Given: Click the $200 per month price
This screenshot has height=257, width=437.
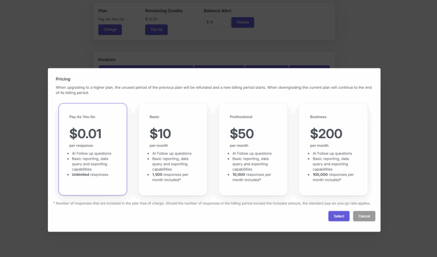Looking at the screenshot, I should click(x=326, y=134).
